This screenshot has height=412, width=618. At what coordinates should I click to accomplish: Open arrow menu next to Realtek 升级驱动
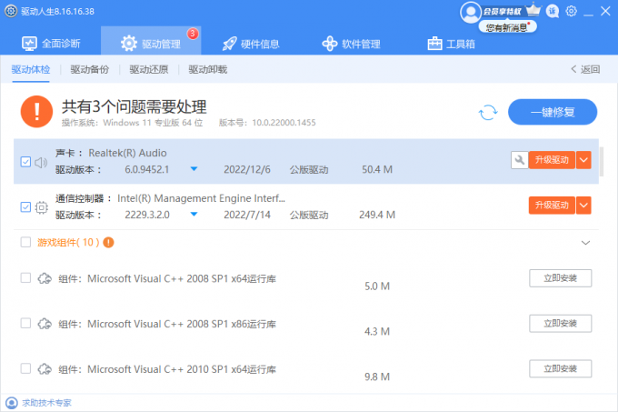click(x=583, y=160)
